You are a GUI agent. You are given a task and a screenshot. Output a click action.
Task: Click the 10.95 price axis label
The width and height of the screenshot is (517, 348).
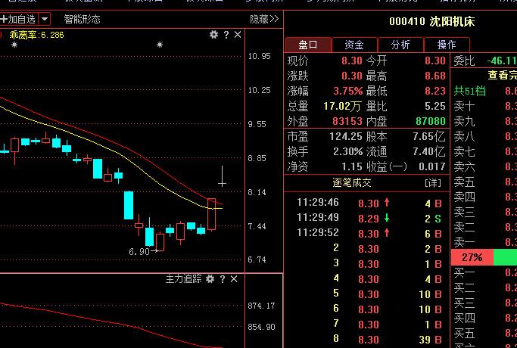click(x=259, y=56)
